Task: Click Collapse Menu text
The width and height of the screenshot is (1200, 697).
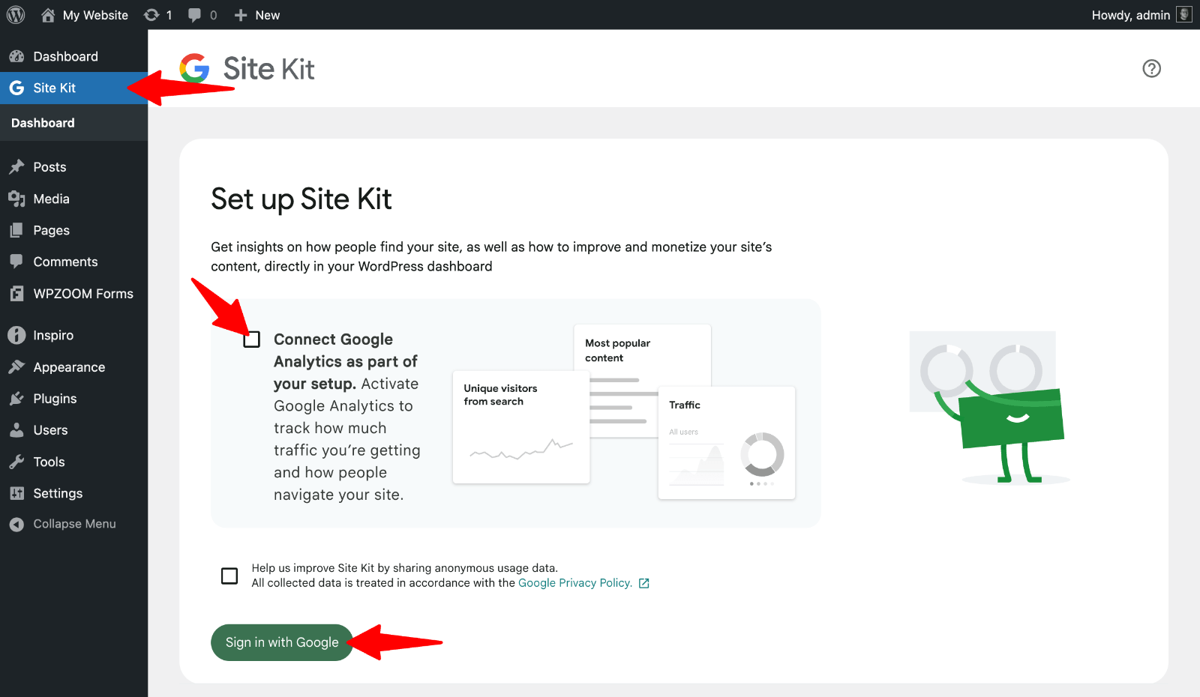Action: click(74, 524)
